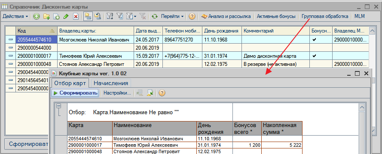The height and width of the screenshot is (154, 382).
Task: Click the row marker of Стоянов row
Action: tap(11, 64)
